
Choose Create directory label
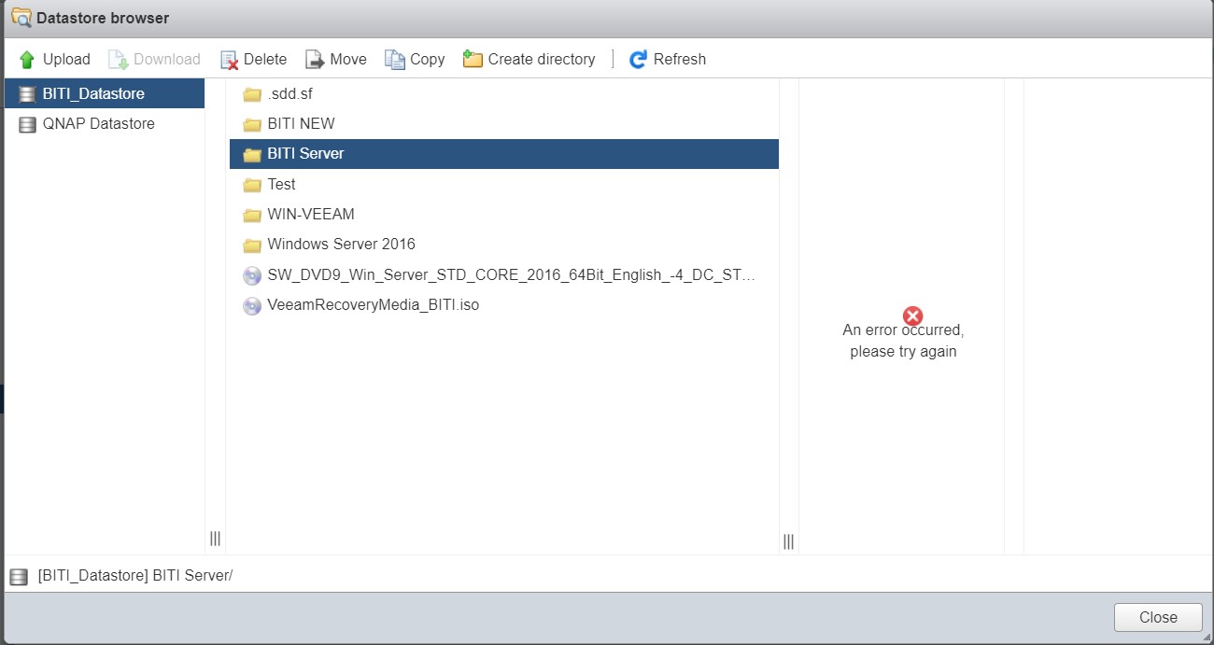[x=542, y=59]
